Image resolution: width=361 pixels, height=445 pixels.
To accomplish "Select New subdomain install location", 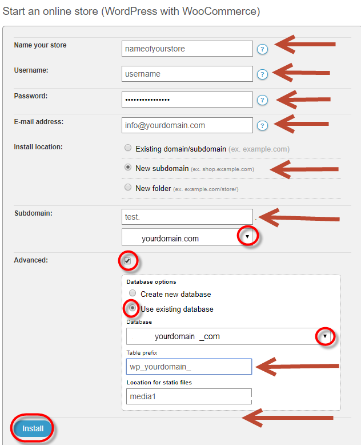I will point(128,167).
